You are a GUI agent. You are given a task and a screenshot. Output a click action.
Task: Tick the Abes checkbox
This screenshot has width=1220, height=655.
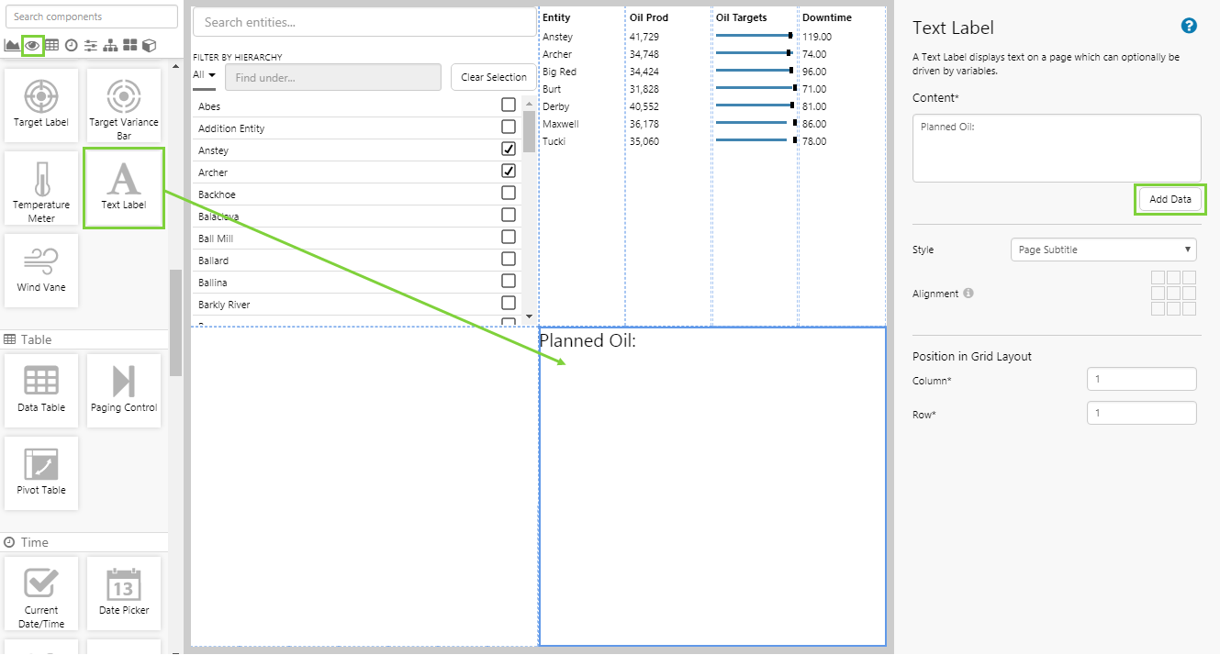(509, 105)
